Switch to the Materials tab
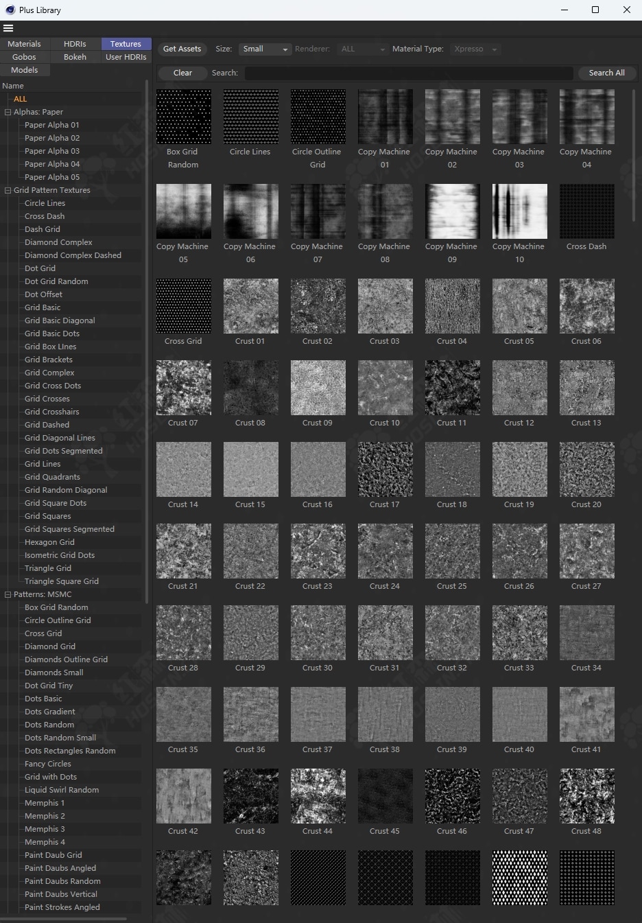 24,44
